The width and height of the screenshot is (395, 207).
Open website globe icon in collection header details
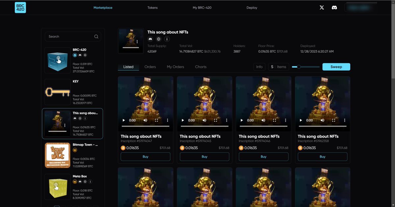coord(159,39)
